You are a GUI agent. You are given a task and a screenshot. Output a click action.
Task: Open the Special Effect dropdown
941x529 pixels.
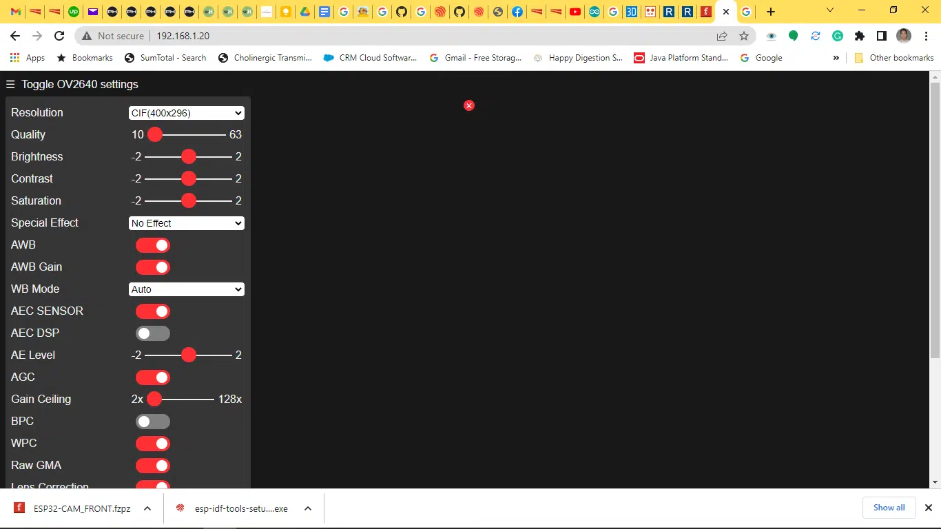click(x=187, y=223)
